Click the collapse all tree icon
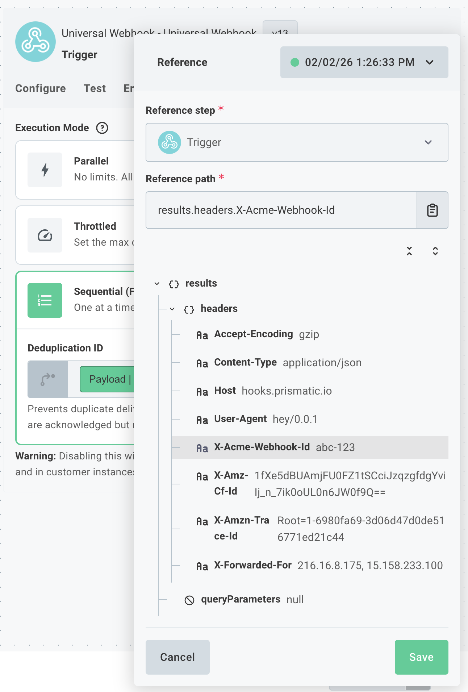 409,251
